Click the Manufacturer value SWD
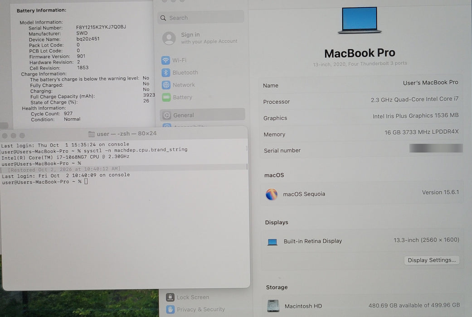The image size is (472, 317). pos(82,33)
